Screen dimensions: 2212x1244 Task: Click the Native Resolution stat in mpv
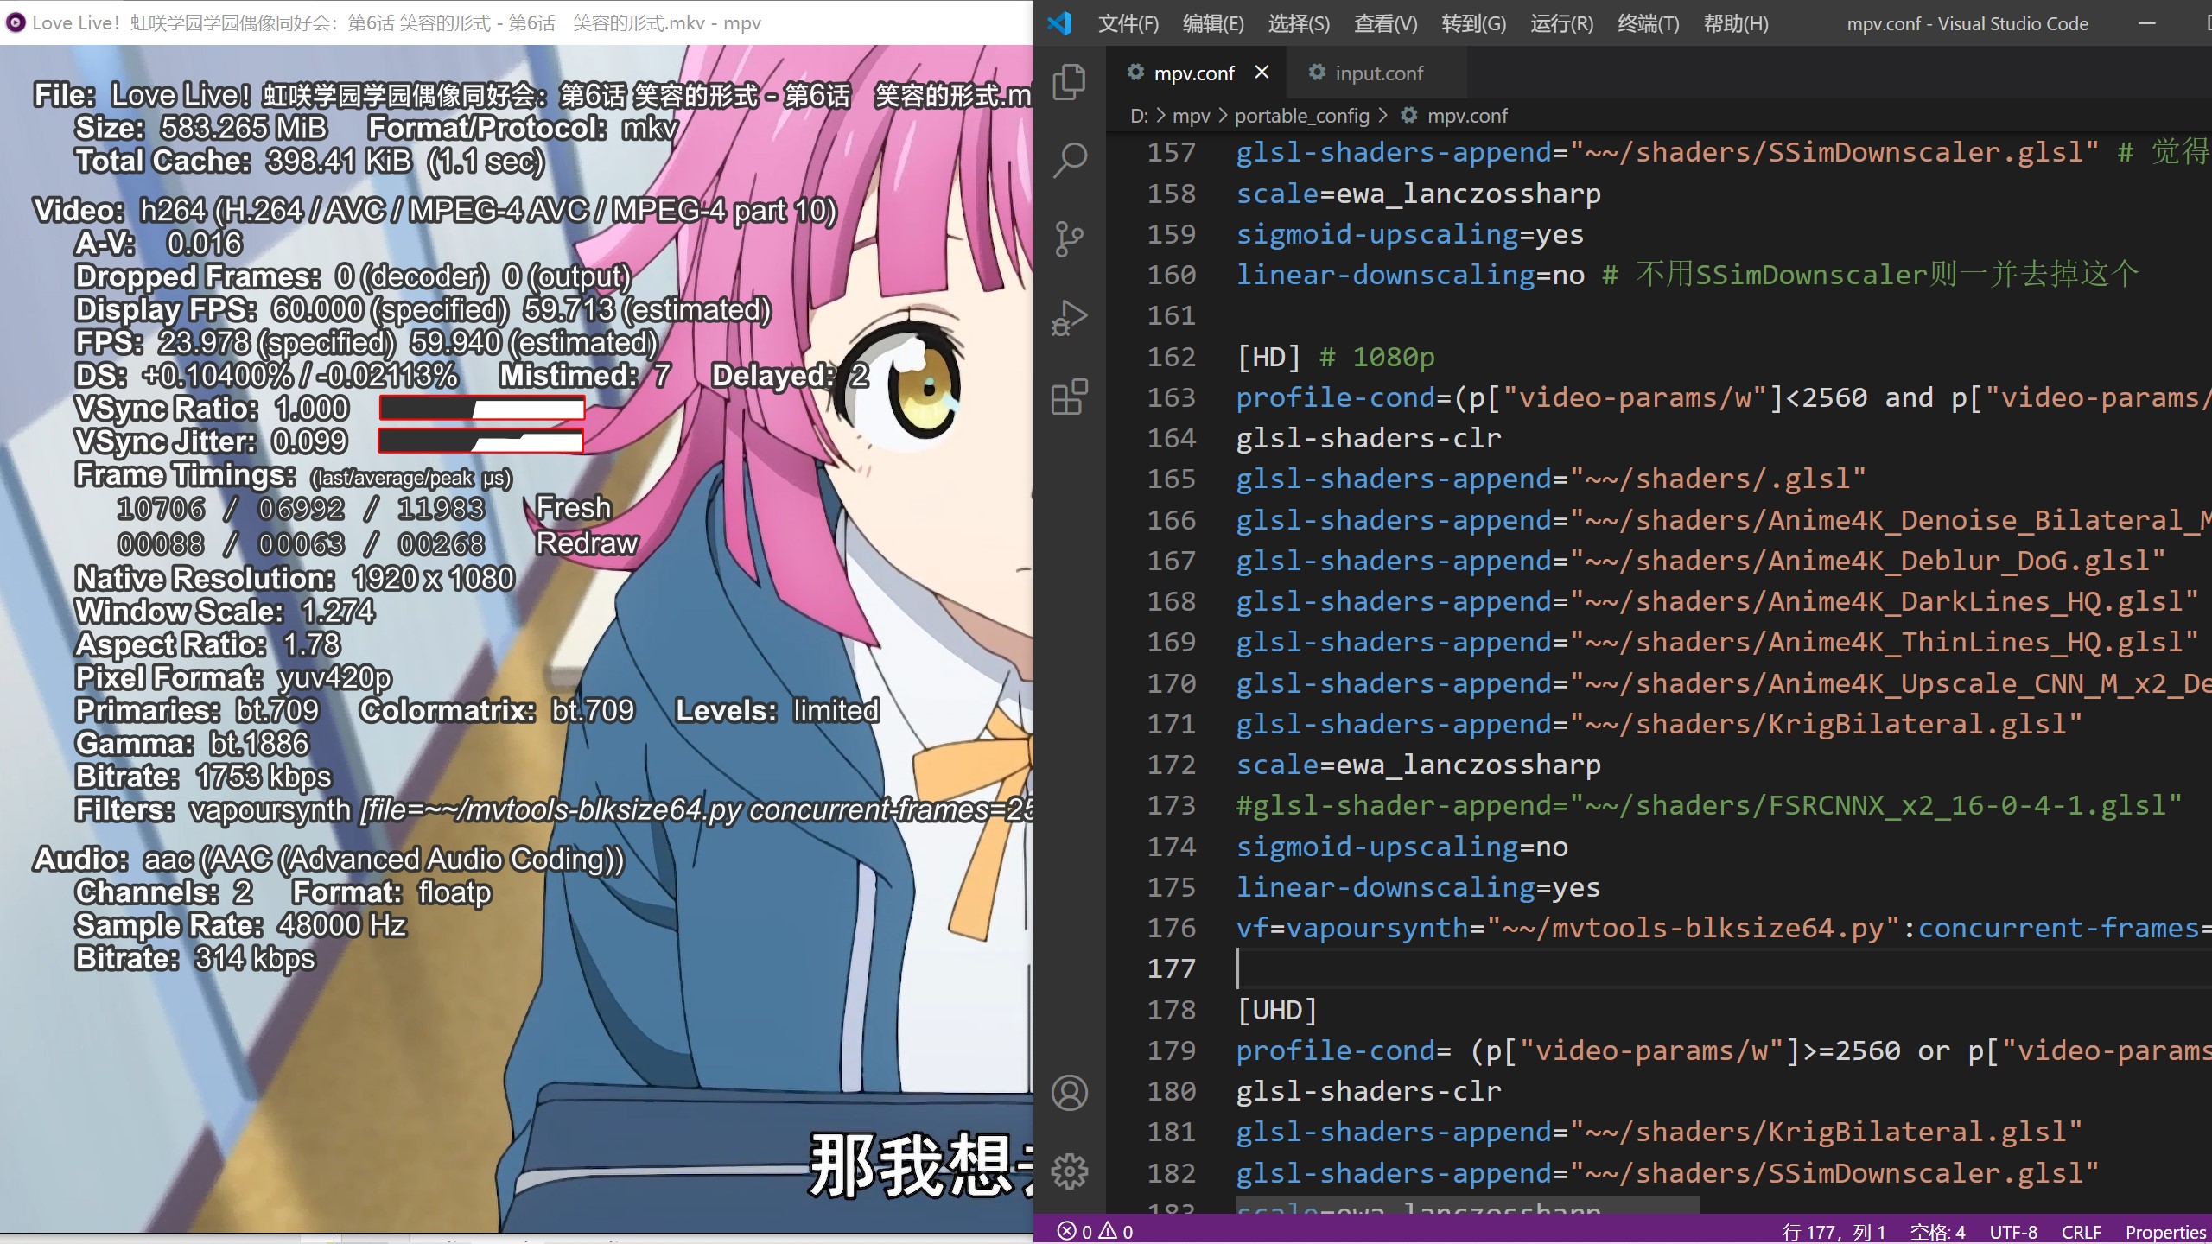coord(295,578)
